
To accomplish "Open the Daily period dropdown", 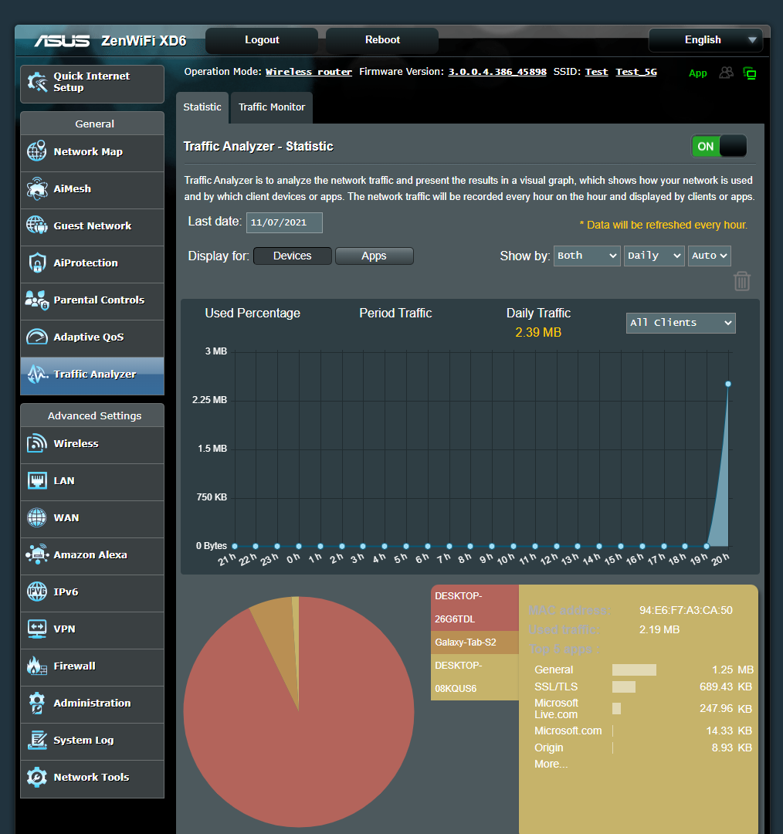I will coord(654,256).
